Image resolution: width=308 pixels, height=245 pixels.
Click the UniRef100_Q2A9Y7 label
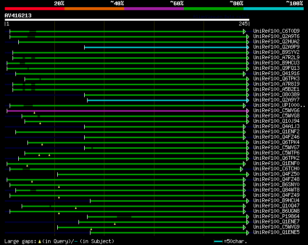pos(276,100)
